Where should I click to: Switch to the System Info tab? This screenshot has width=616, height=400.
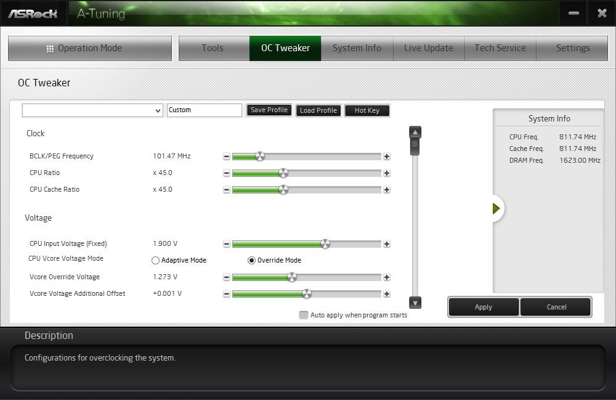click(x=357, y=48)
